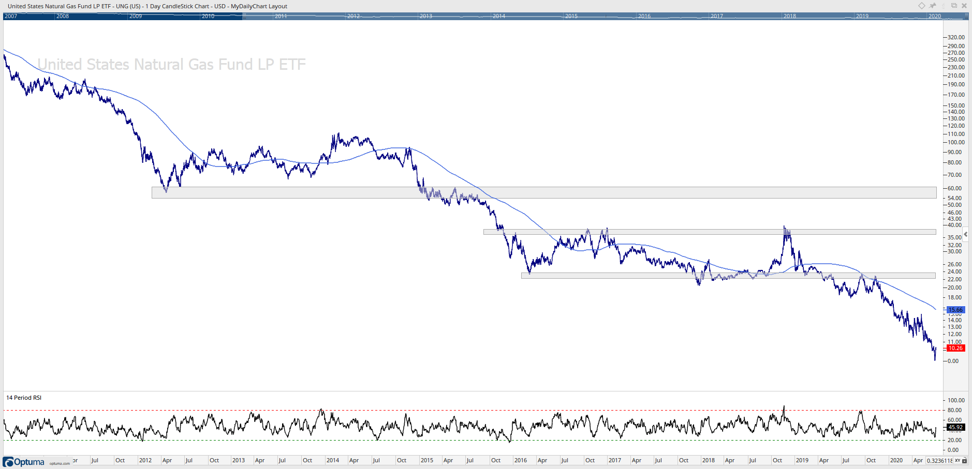Click the blue 15.66 moving average price tag
This screenshot has height=469, width=972.
(955, 310)
